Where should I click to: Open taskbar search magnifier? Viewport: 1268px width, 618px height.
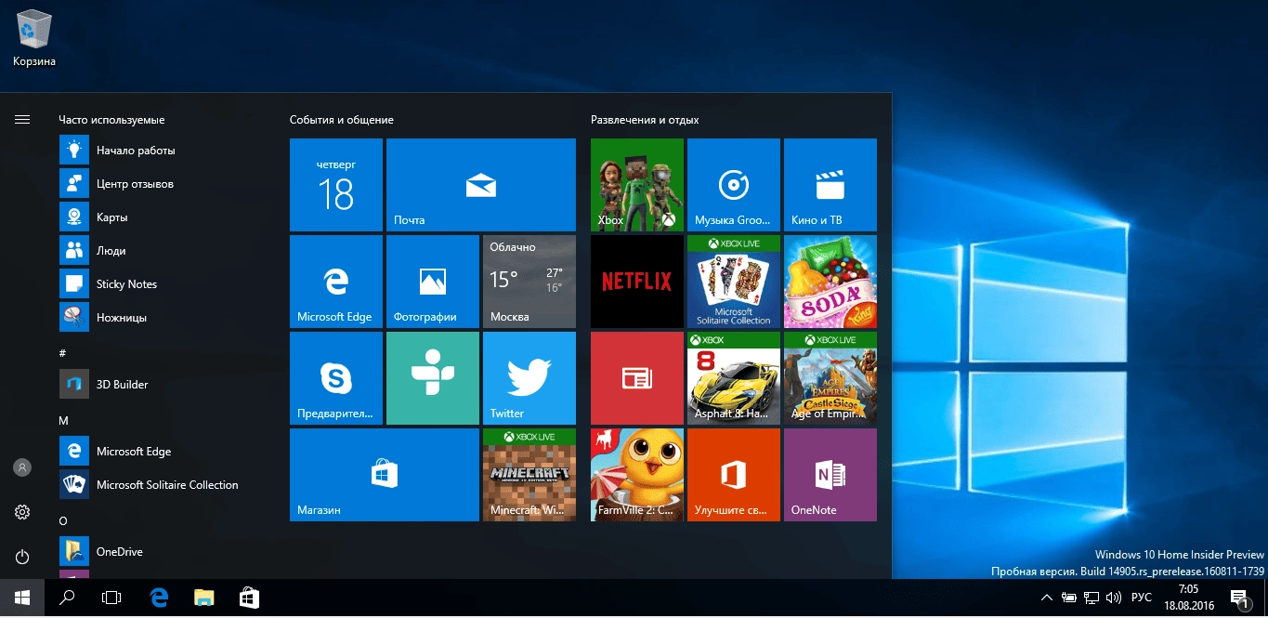pyautogui.click(x=67, y=598)
